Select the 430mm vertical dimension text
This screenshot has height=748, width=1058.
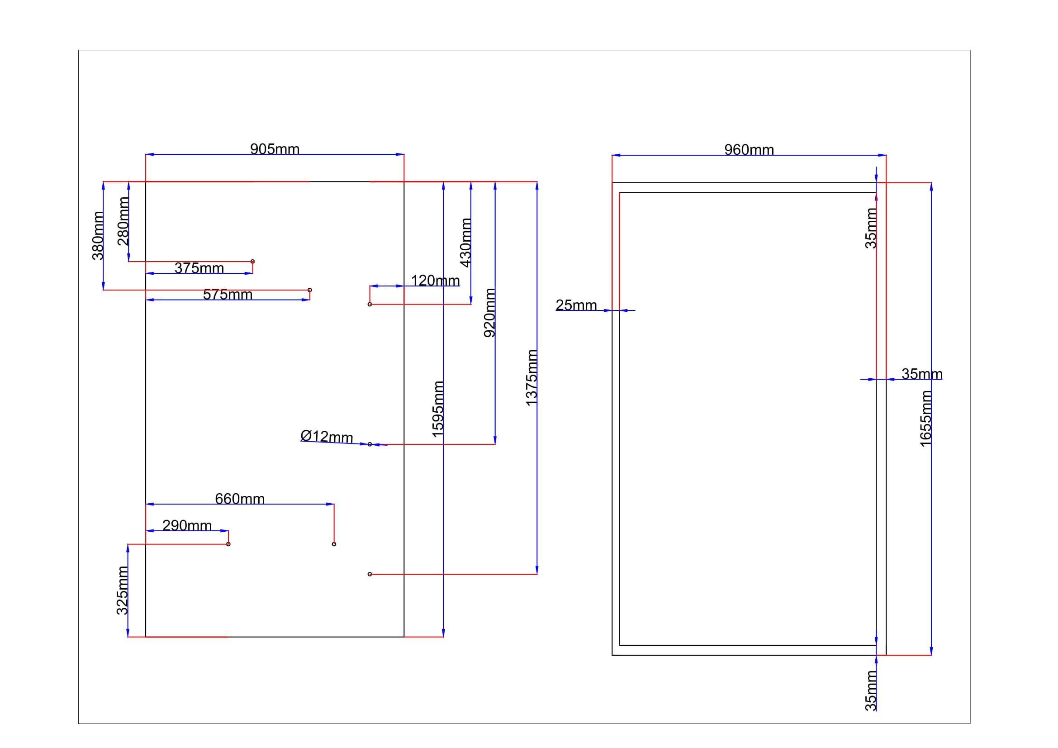pyautogui.click(x=465, y=243)
